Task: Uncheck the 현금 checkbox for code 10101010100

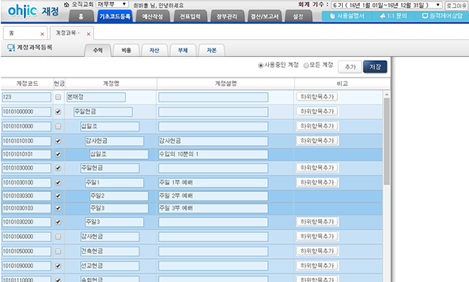Action: [58, 141]
